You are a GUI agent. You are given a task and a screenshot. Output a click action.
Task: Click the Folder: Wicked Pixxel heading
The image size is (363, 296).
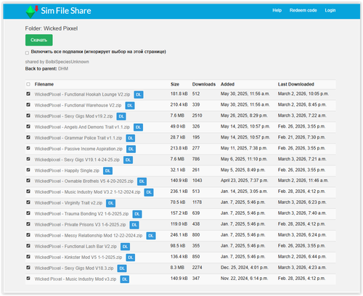(52, 28)
